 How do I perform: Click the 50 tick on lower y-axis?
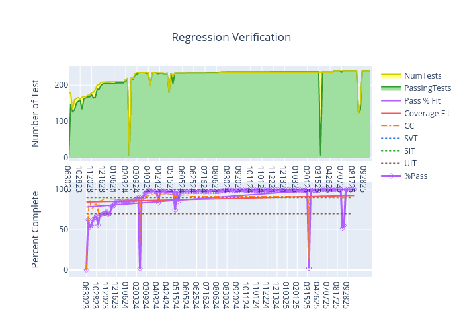pos(61,230)
